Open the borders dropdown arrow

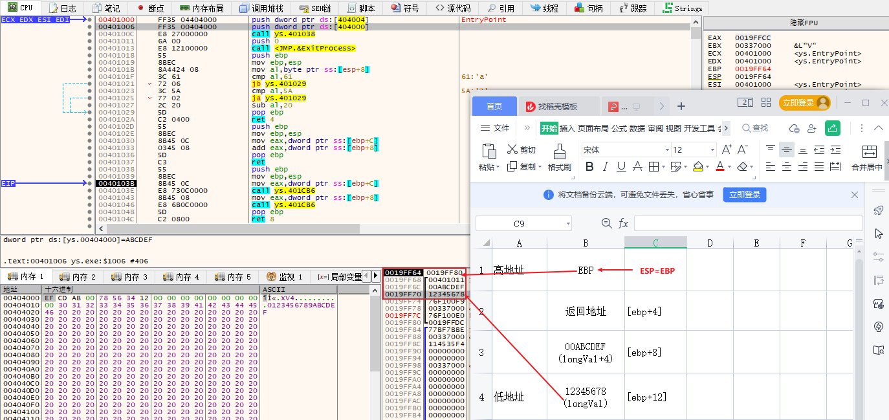(663, 167)
